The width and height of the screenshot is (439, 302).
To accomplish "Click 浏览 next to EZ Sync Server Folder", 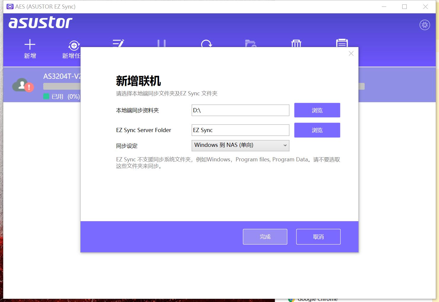I will (317, 130).
